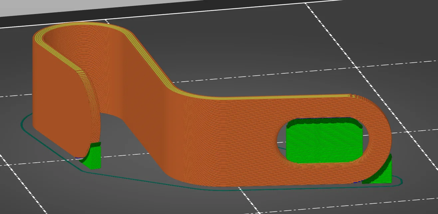The height and width of the screenshot is (214, 438).
Task: Click the small green support under the curved arch
Action: 91,156
